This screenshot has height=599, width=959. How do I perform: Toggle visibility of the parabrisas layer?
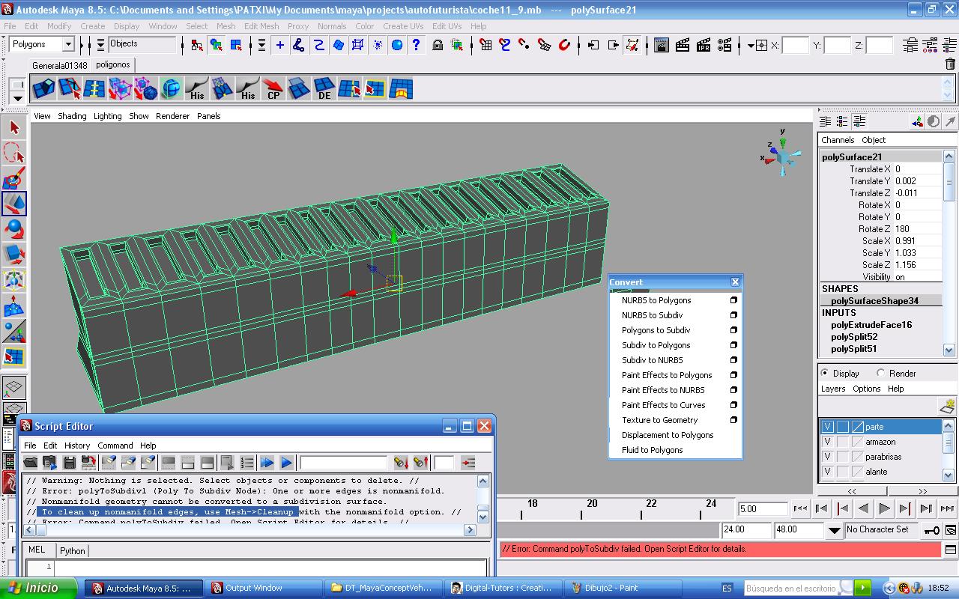click(827, 457)
